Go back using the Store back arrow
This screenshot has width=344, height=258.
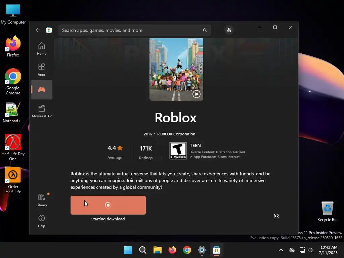click(x=38, y=30)
